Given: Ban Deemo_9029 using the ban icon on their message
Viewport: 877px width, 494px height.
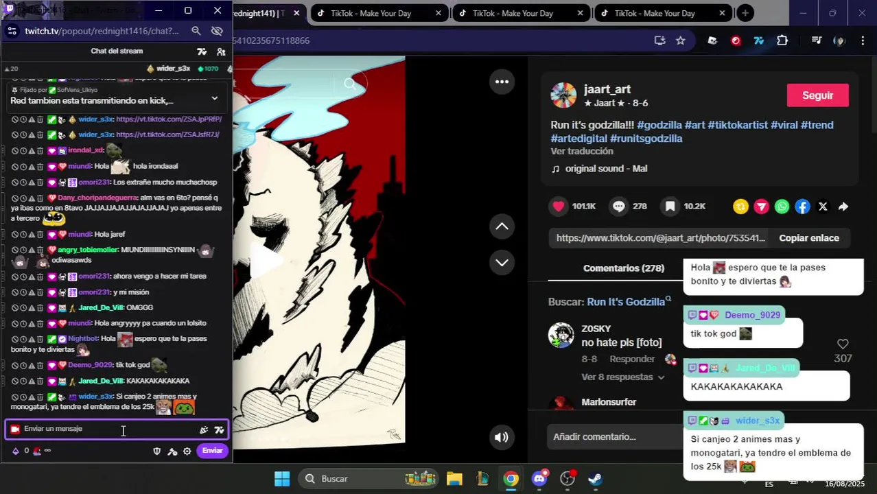Looking at the screenshot, I should (x=14, y=365).
